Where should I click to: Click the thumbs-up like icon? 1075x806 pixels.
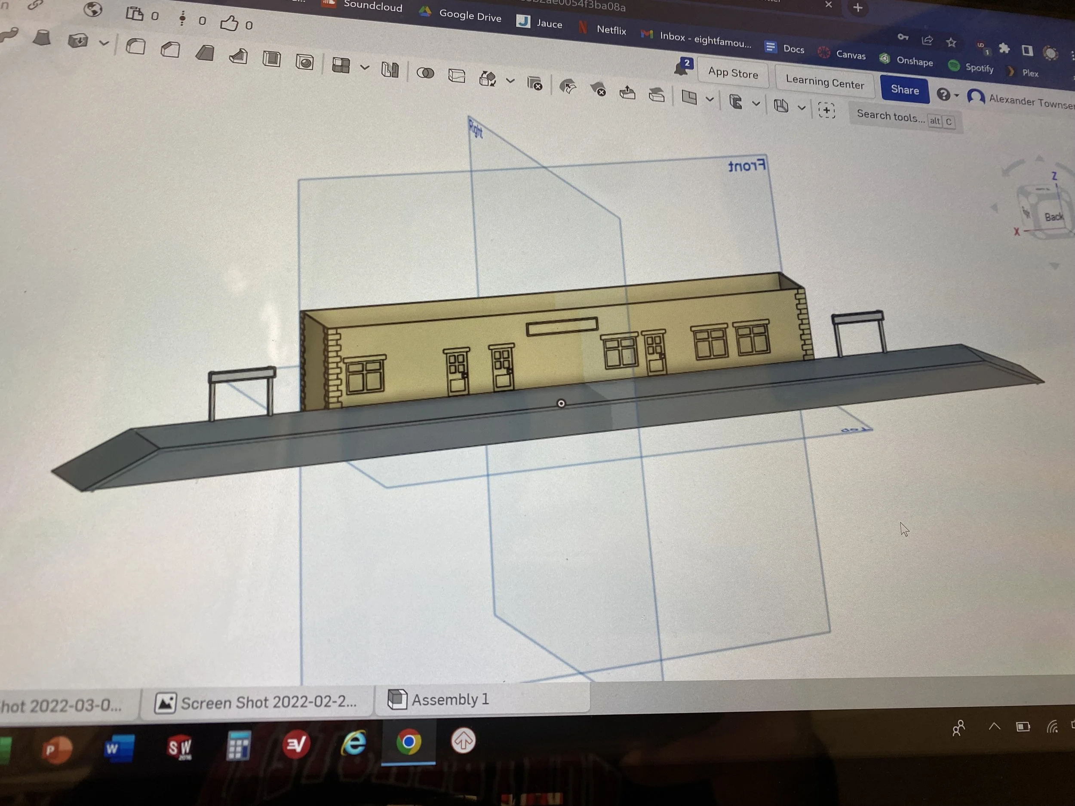229,22
